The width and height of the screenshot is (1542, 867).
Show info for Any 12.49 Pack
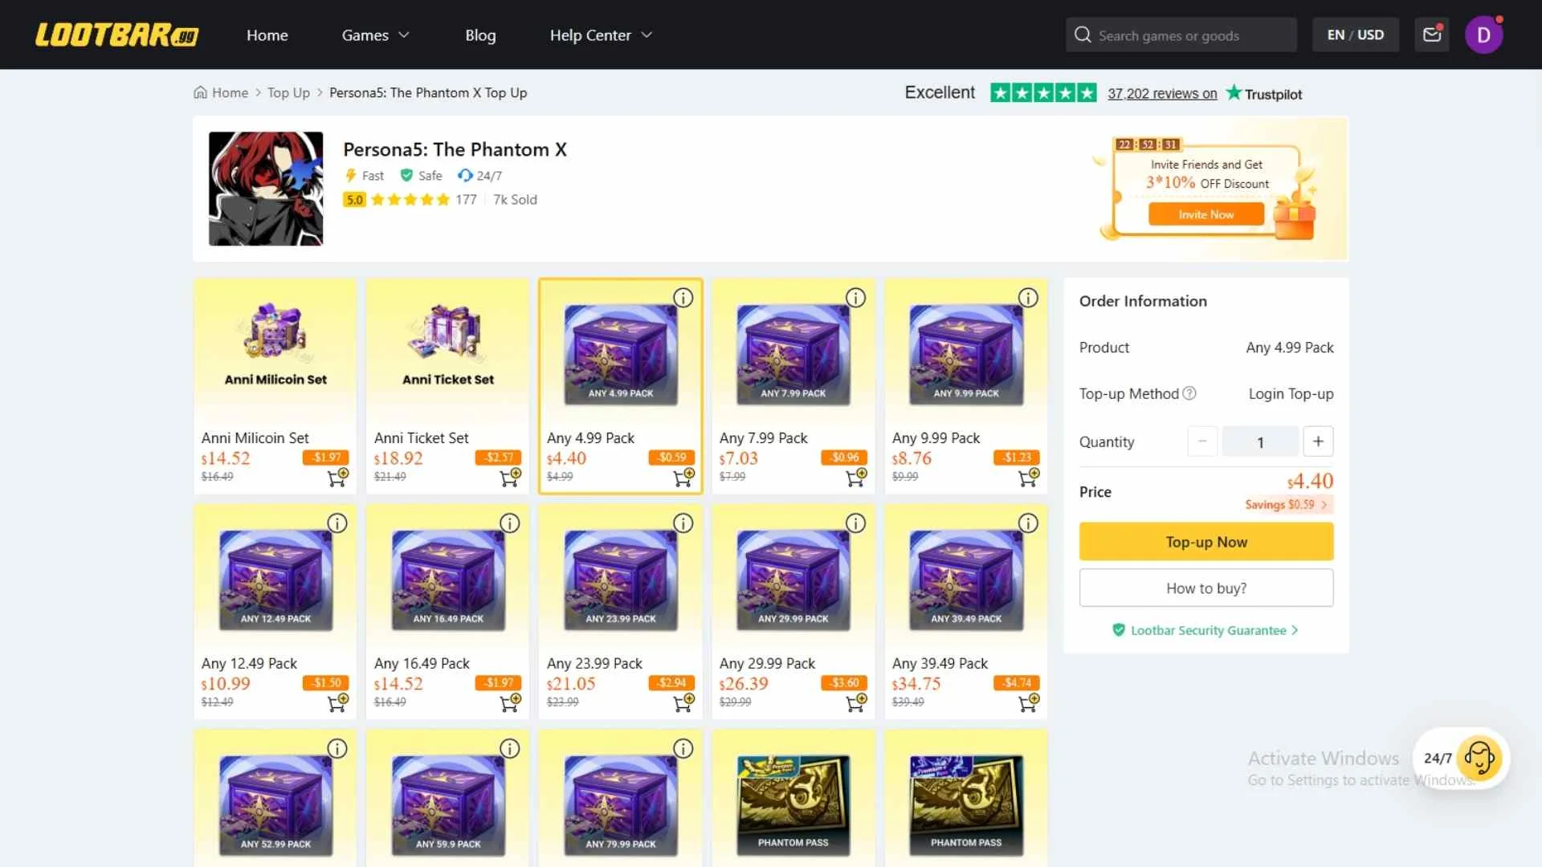[337, 523]
